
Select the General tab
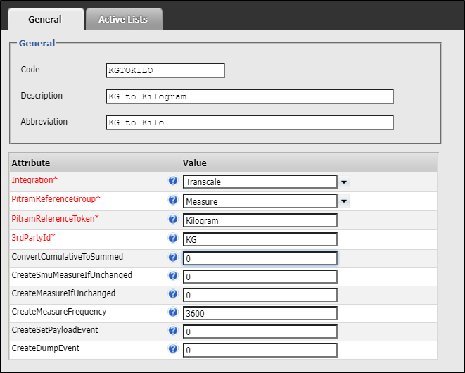click(44, 19)
